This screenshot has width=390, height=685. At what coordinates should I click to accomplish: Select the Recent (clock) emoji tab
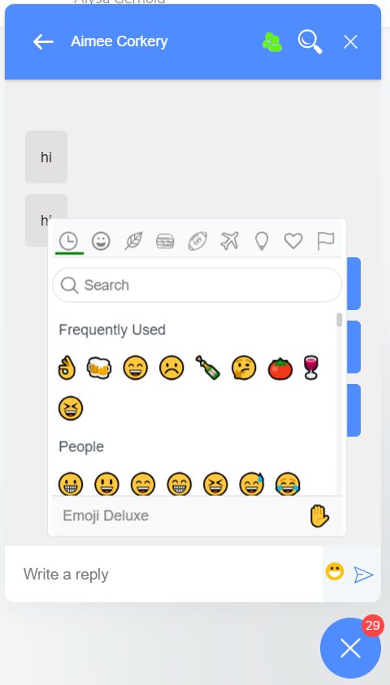click(x=68, y=241)
